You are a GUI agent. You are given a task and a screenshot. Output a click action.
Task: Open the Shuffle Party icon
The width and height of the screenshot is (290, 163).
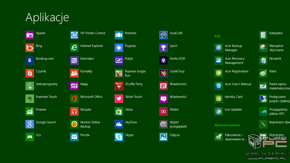pyautogui.click(x=119, y=86)
